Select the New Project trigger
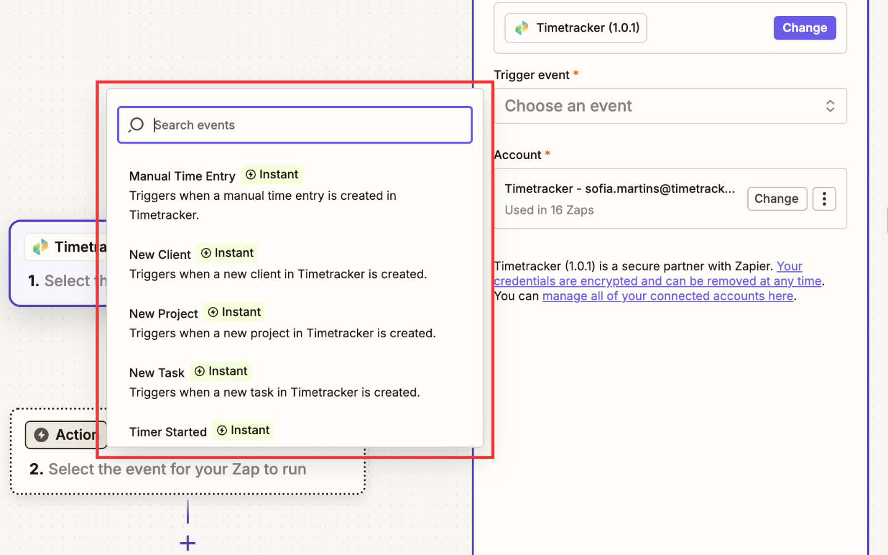The height and width of the screenshot is (555, 888). tap(163, 313)
